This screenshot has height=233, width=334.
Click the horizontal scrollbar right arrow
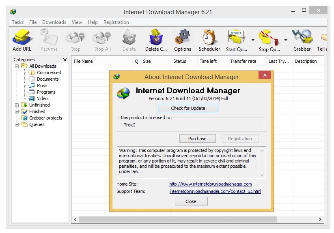pos(320,219)
